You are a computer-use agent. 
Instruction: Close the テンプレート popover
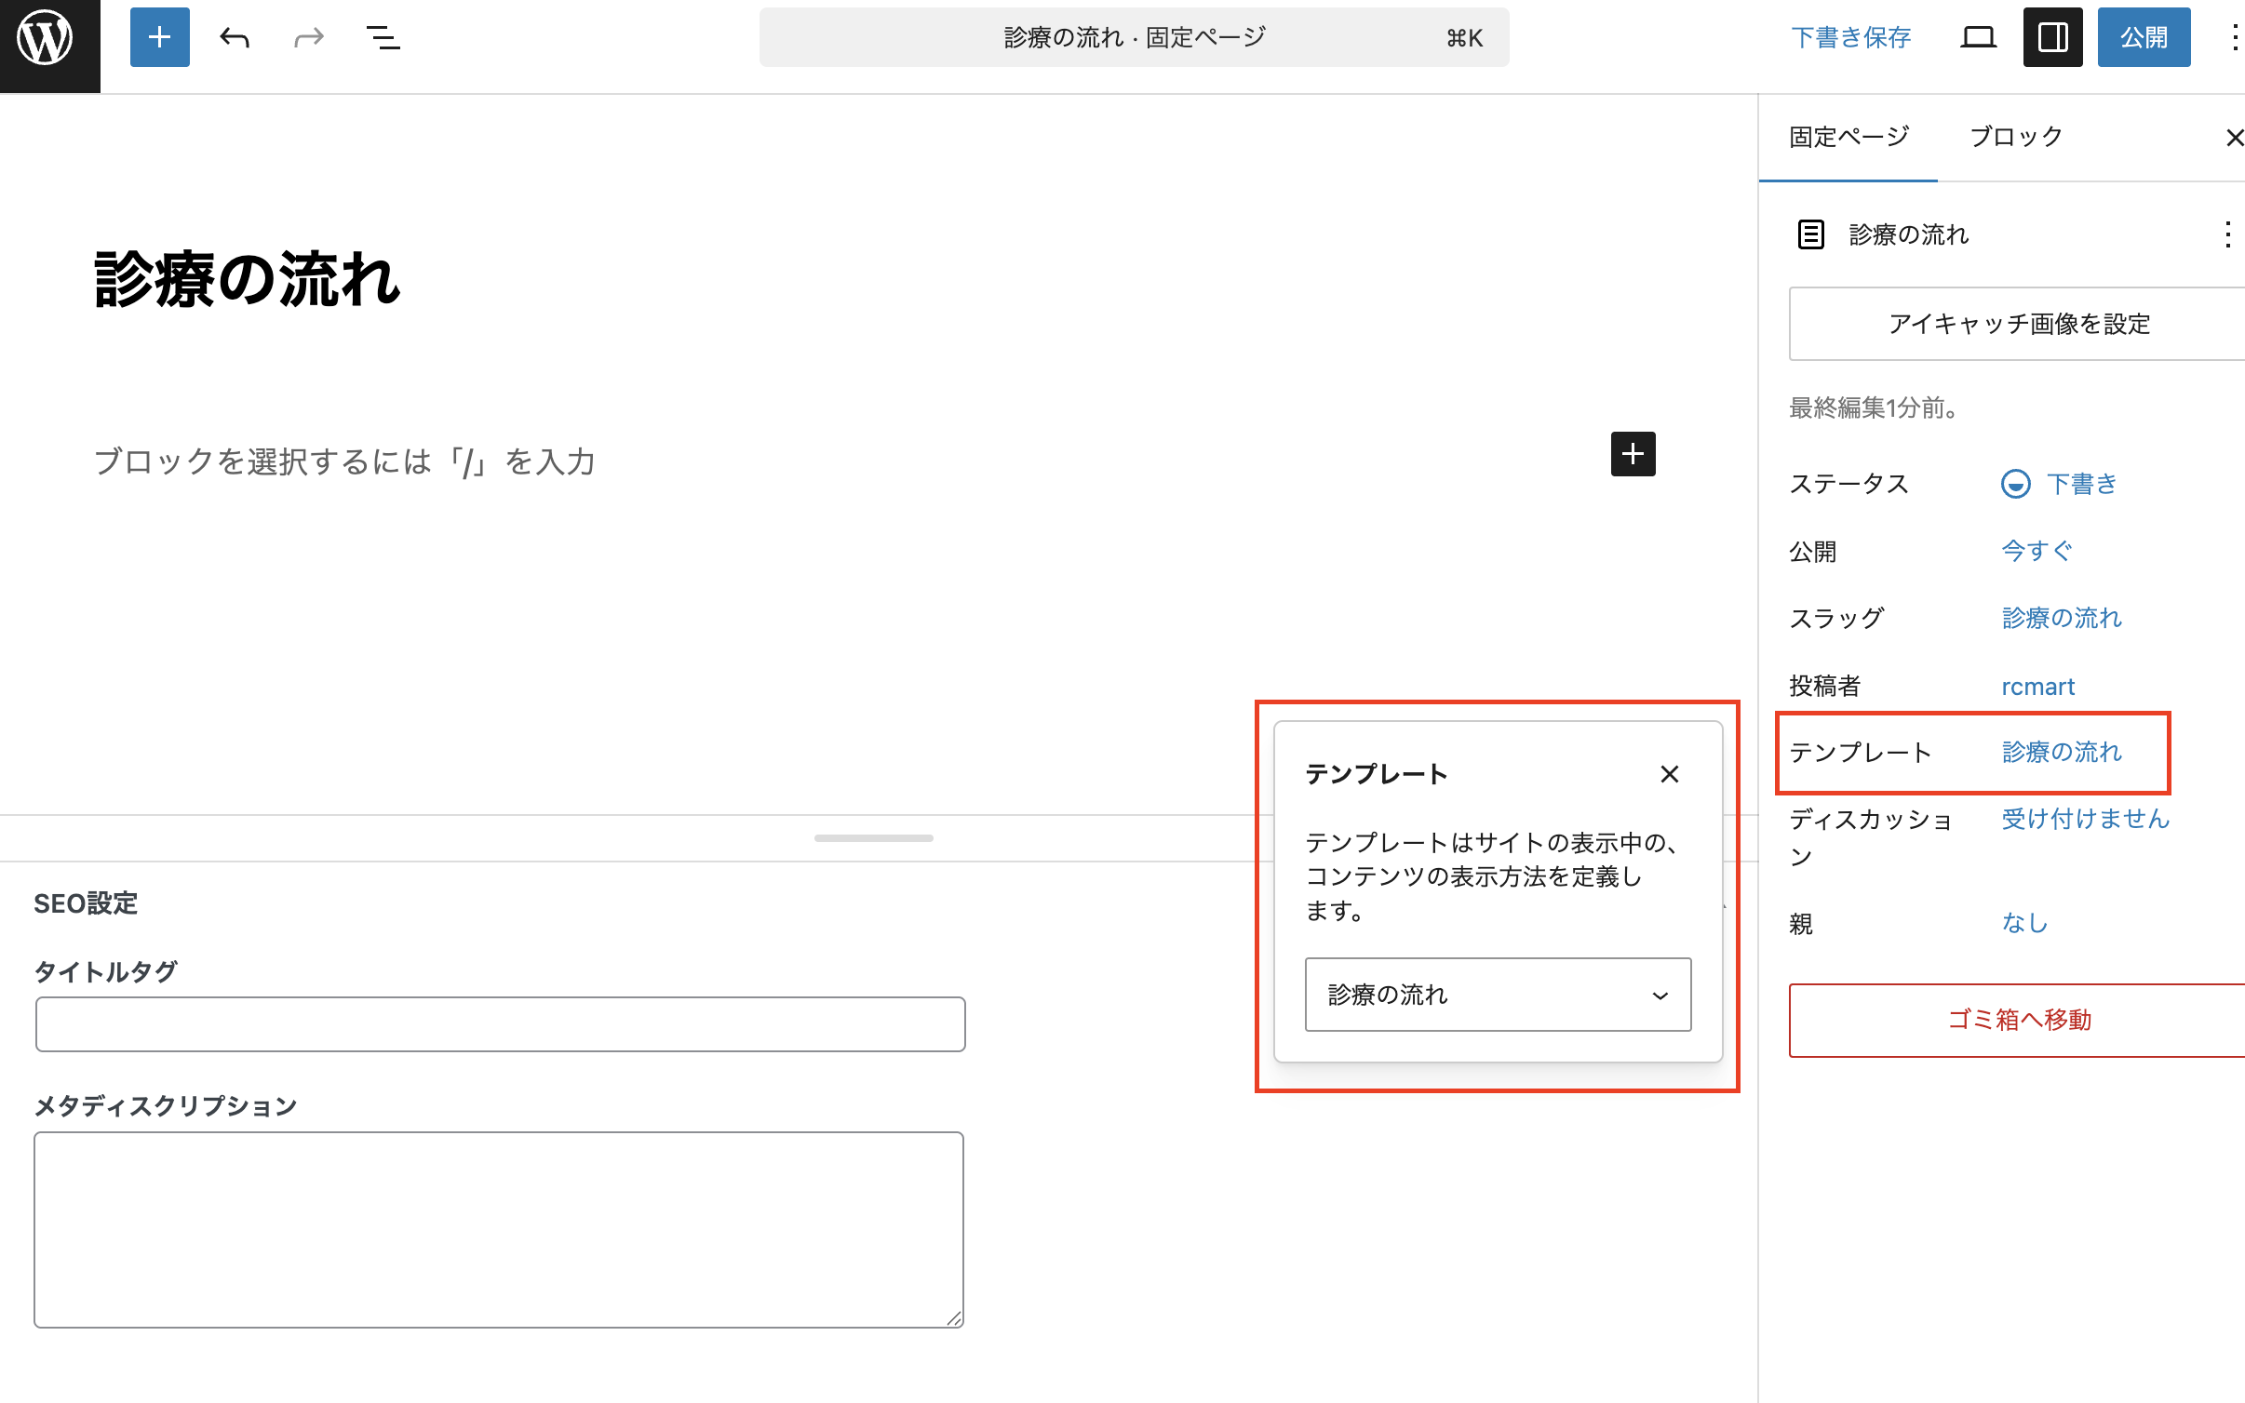pos(1669,774)
